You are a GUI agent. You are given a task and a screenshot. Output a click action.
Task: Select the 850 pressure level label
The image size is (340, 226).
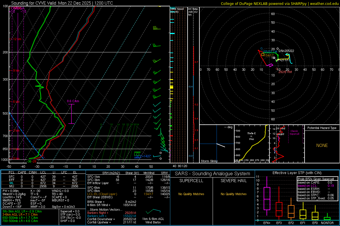click(5, 149)
